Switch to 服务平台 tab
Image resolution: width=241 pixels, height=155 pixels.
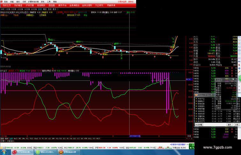(x=62, y=5)
